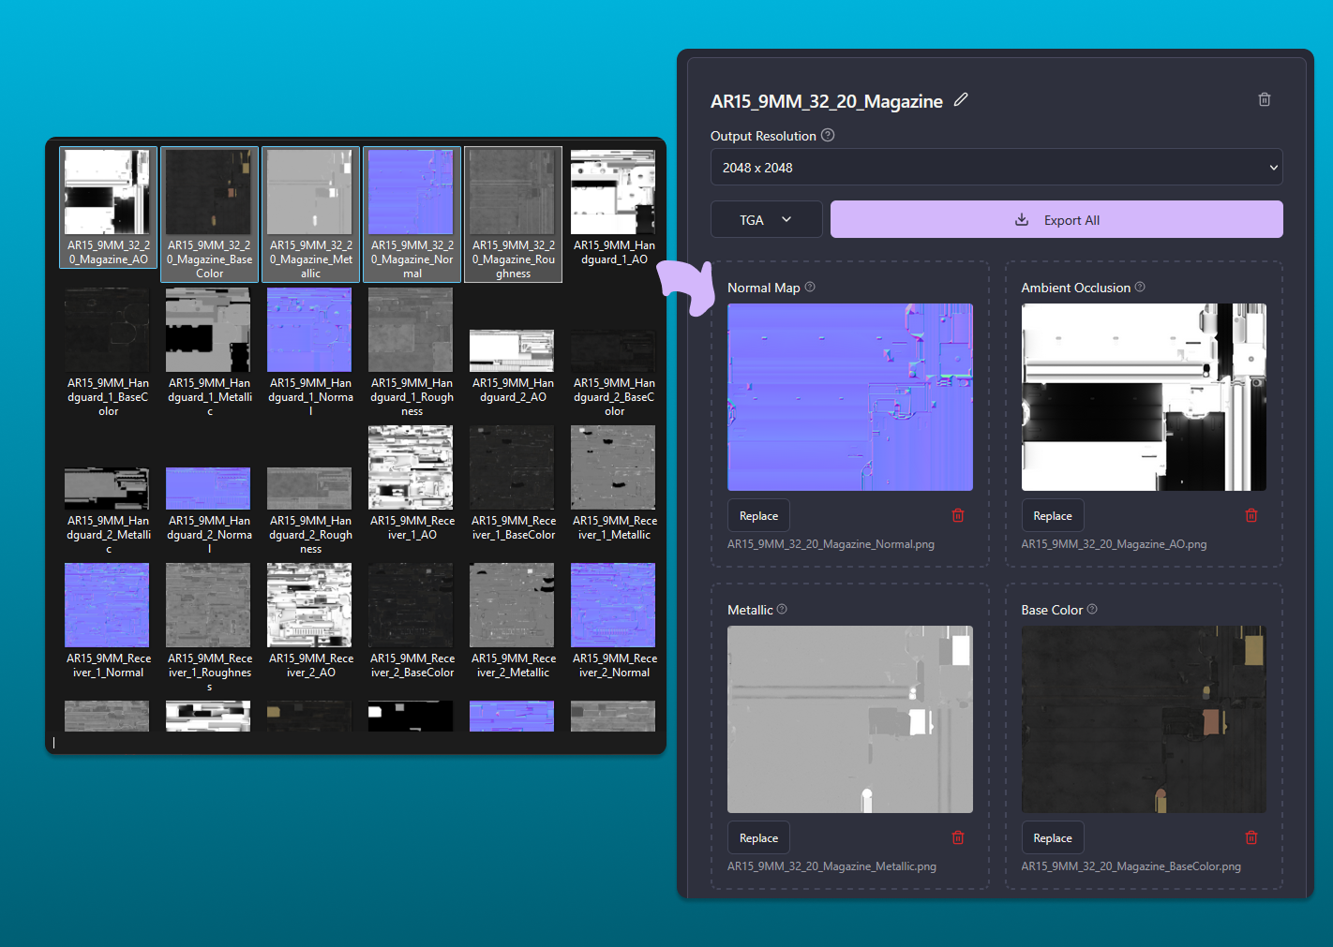Replace the Metallic texture
Viewport: 1333px width, 947px height.
(758, 838)
